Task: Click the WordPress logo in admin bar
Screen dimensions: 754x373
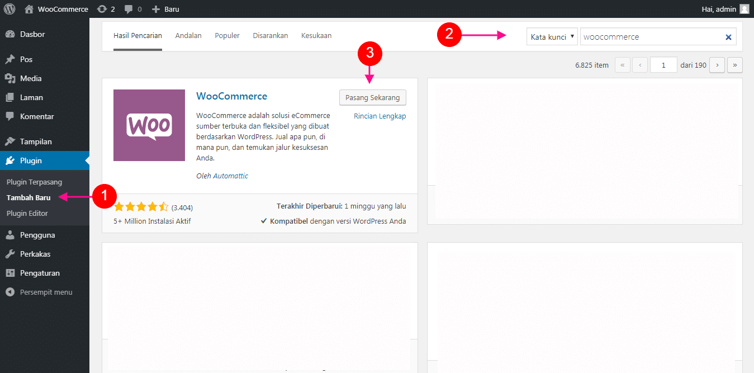Action: pos(10,9)
